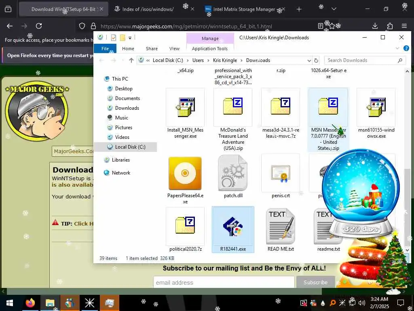This screenshot has width=414, height=311.
Task: Open the View ribbon tab
Action: (174, 49)
